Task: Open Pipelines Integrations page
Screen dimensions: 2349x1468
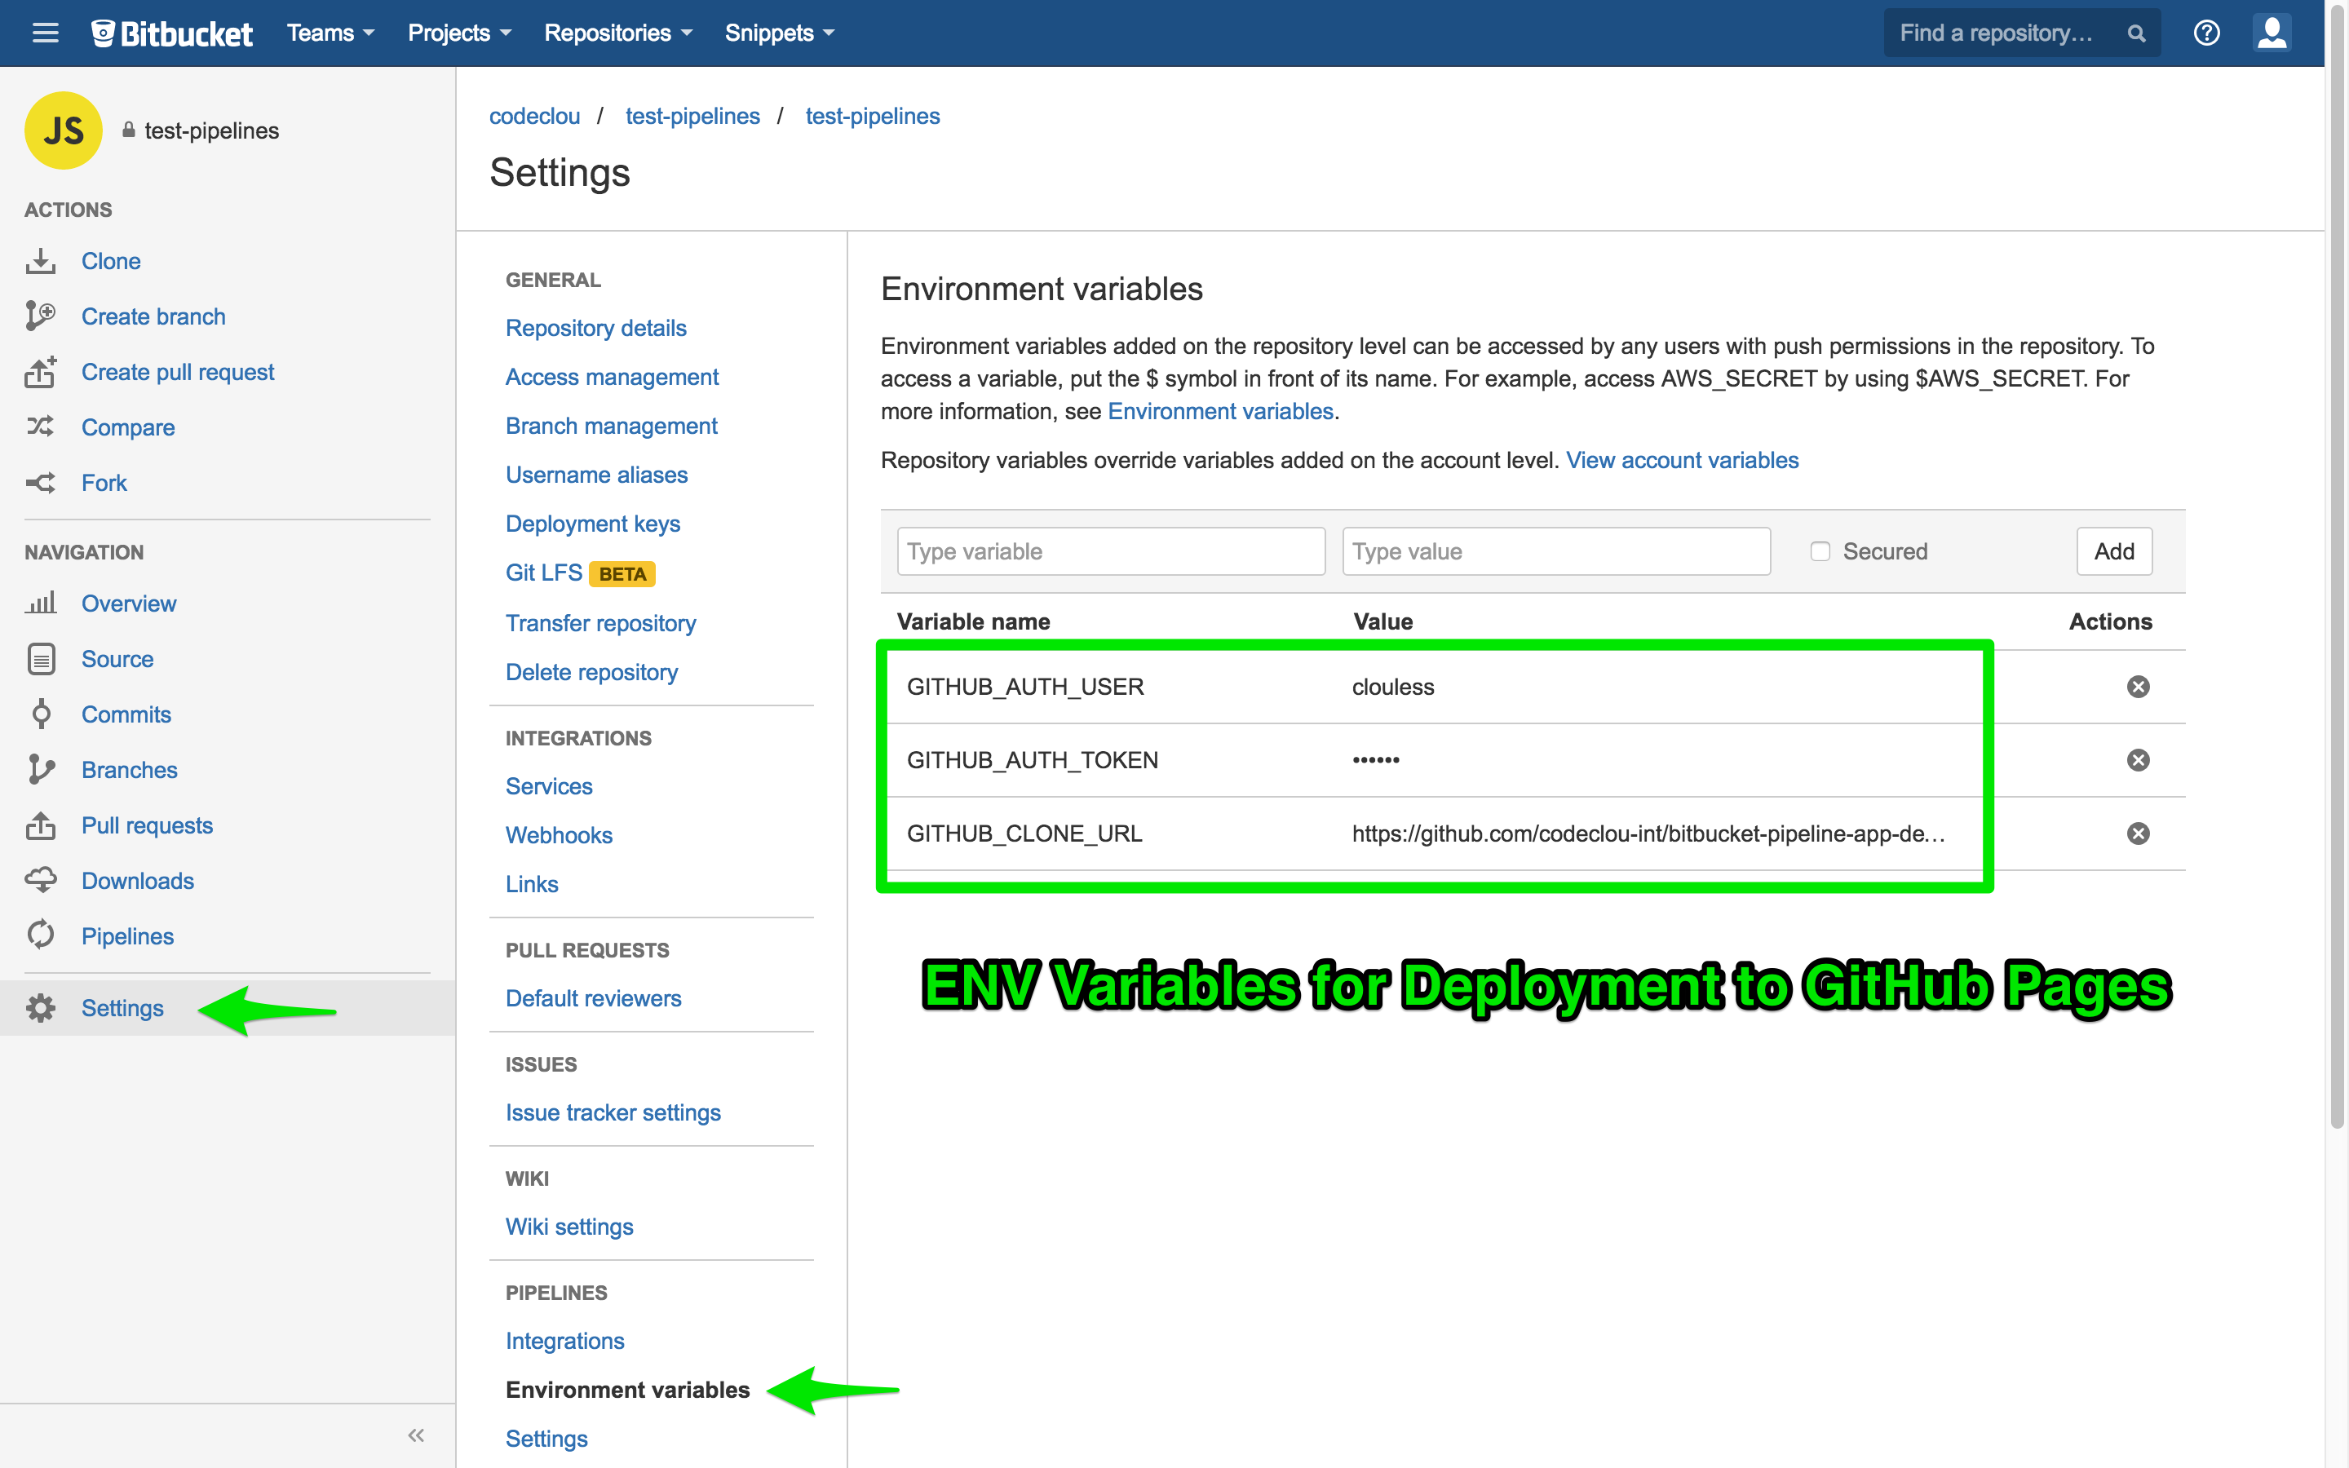Action: pos(564,1341)
